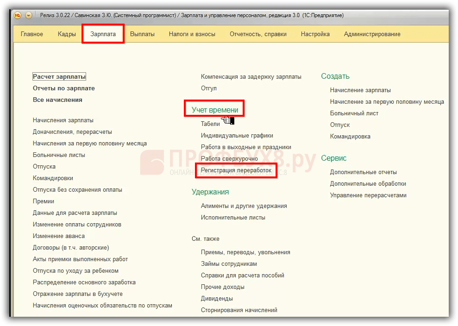Open the Налоги и взносы tab
Screen dimensions: 458x326
point(192,34)
